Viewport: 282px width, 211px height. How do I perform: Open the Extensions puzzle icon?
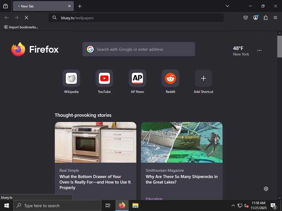pyautogui.click(x=265, y=18)
